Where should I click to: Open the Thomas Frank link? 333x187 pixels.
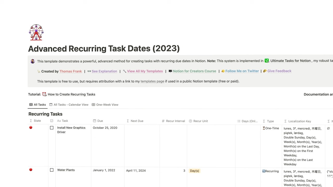(x=71, y=71)
